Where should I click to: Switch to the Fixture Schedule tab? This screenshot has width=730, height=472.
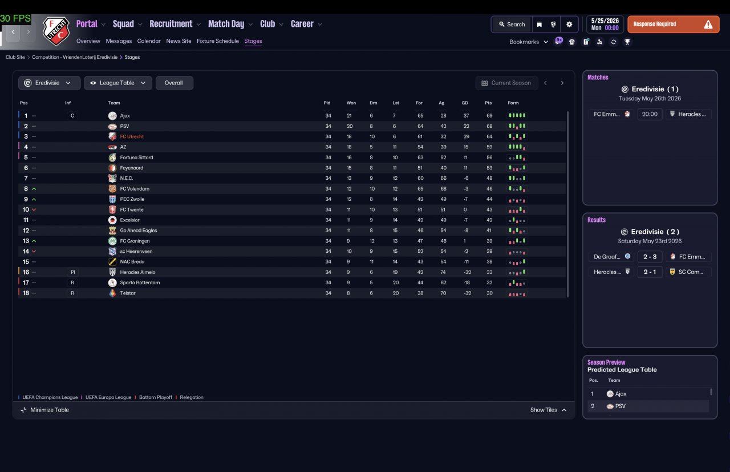click(x=218, y=41)
